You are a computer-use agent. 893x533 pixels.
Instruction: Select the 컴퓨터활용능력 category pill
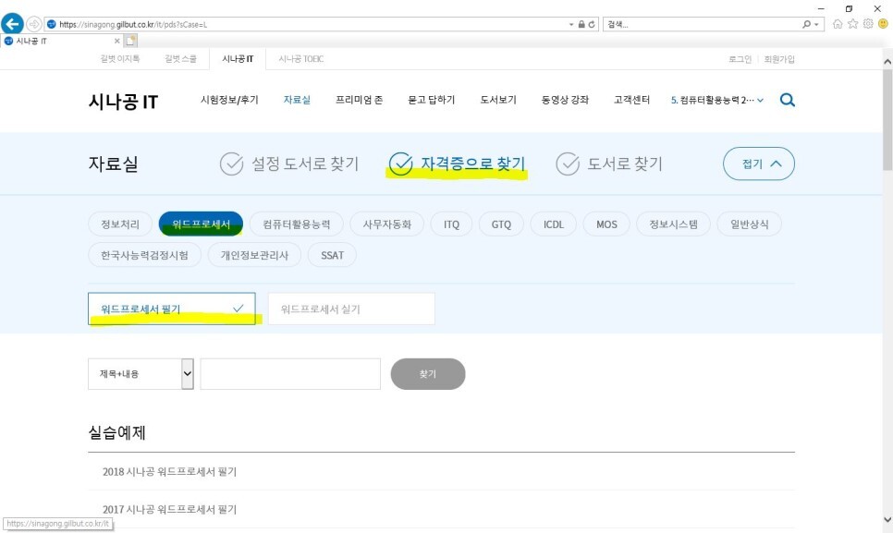pos(297,224)
